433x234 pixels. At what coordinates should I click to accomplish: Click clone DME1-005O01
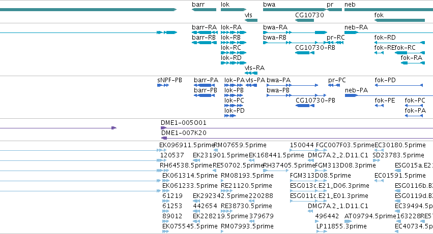(297, 128)
